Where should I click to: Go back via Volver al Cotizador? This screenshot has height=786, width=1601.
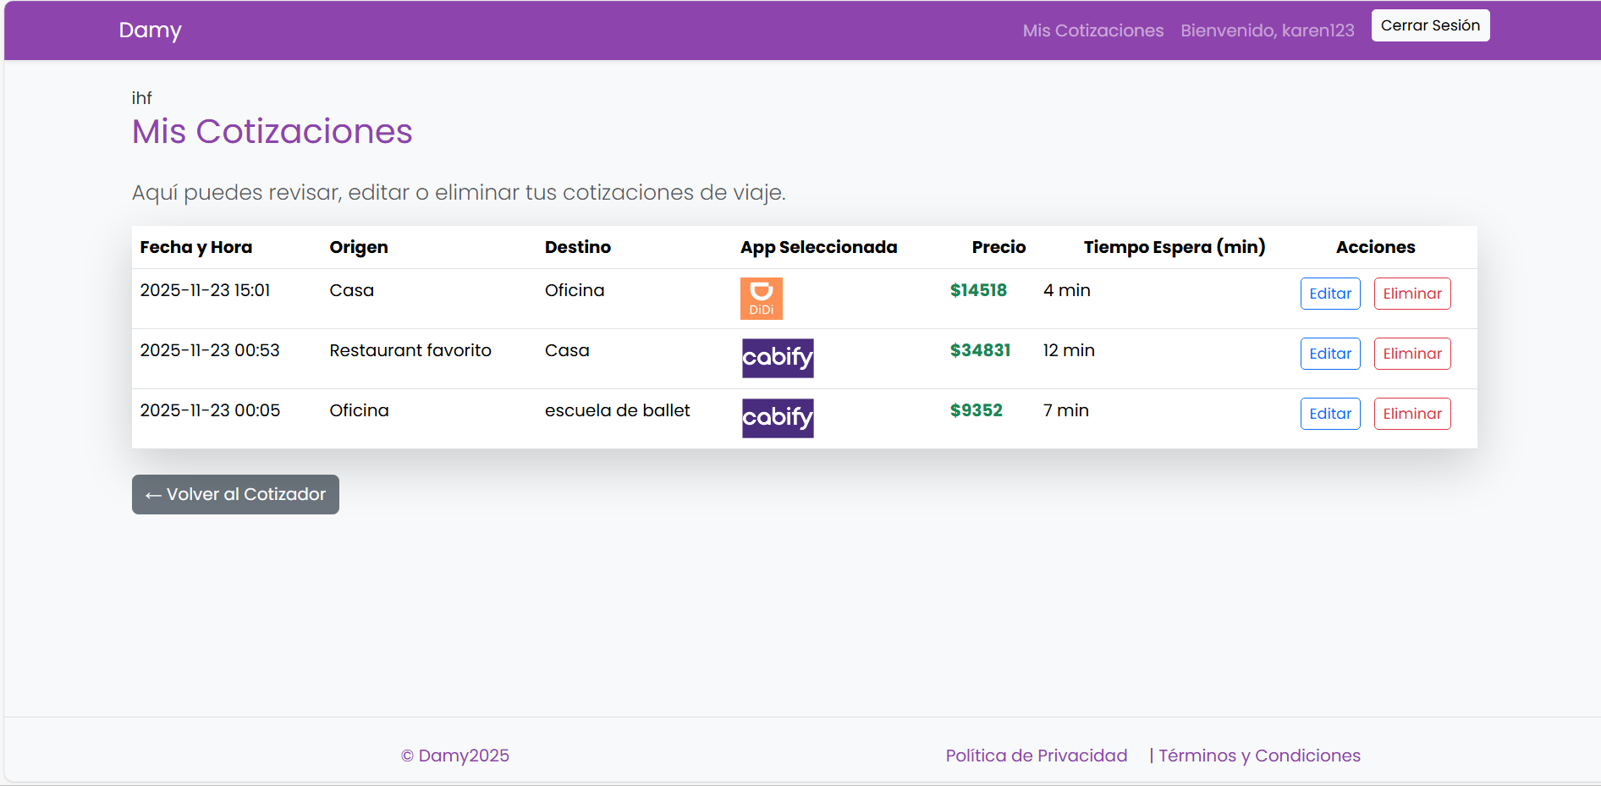pos(235,494)
